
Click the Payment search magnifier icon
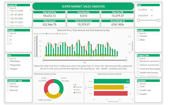pyautogui.click(x=138, y=83)
